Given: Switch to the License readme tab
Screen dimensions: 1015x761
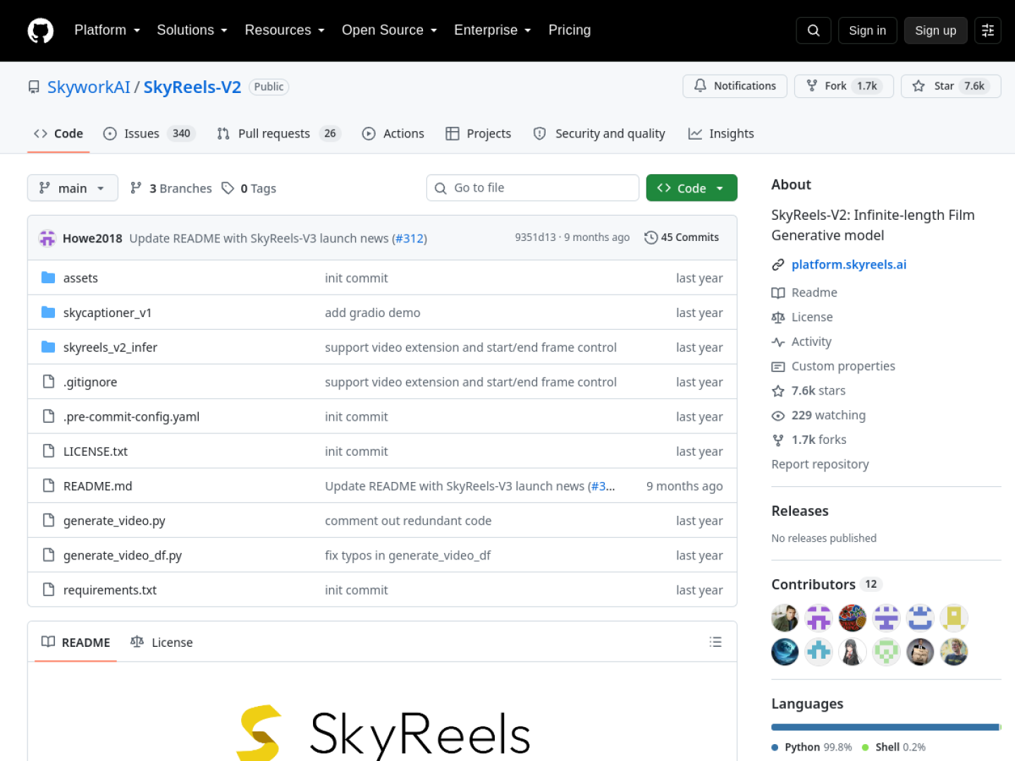Looking at the screenshot, I should 161,642.
